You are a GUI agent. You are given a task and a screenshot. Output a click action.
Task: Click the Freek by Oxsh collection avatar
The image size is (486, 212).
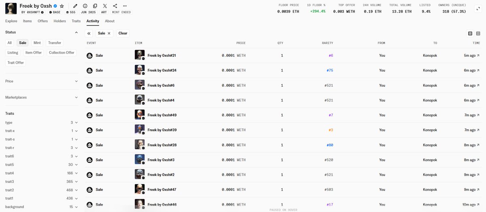(11, 8)
